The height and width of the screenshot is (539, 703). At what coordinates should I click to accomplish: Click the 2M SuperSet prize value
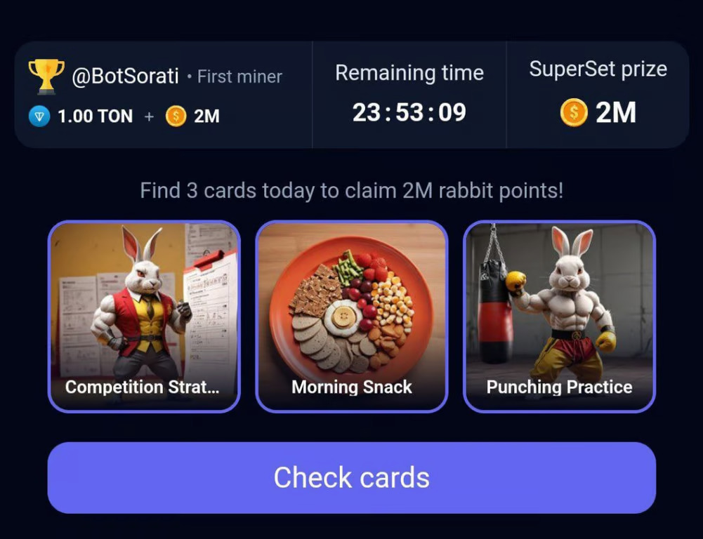click(x=616, y=112)
